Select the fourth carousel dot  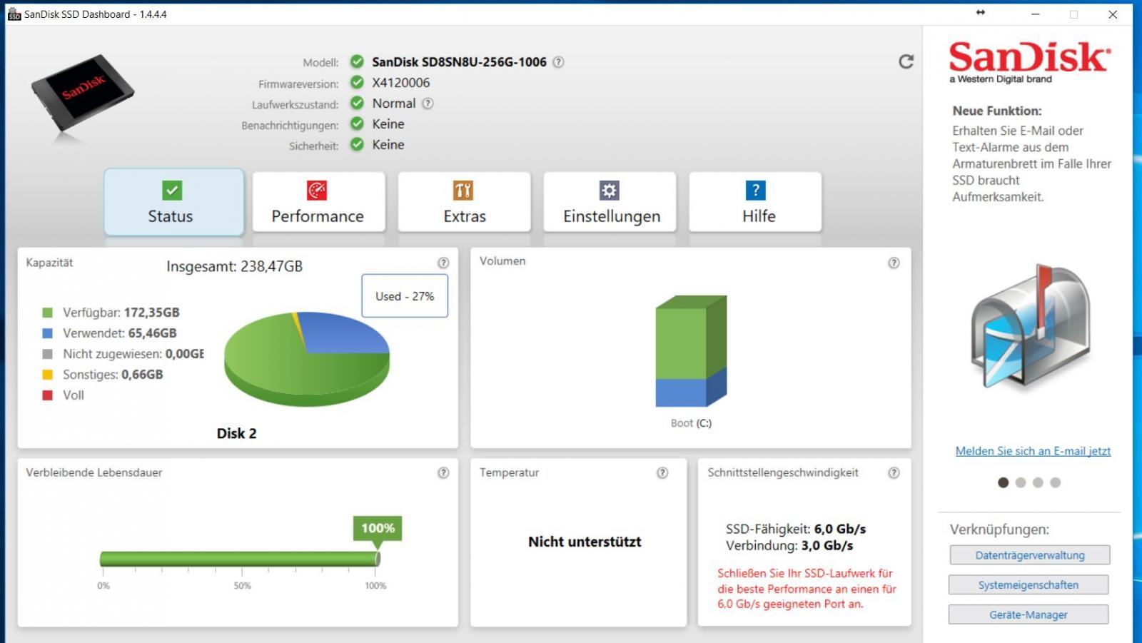click(x=1056, y=482)
